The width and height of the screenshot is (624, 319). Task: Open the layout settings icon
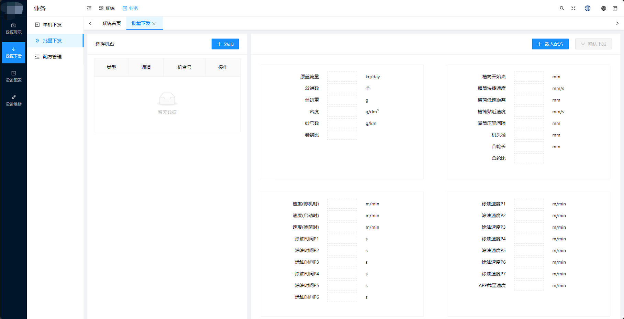(x=615, y=8)
